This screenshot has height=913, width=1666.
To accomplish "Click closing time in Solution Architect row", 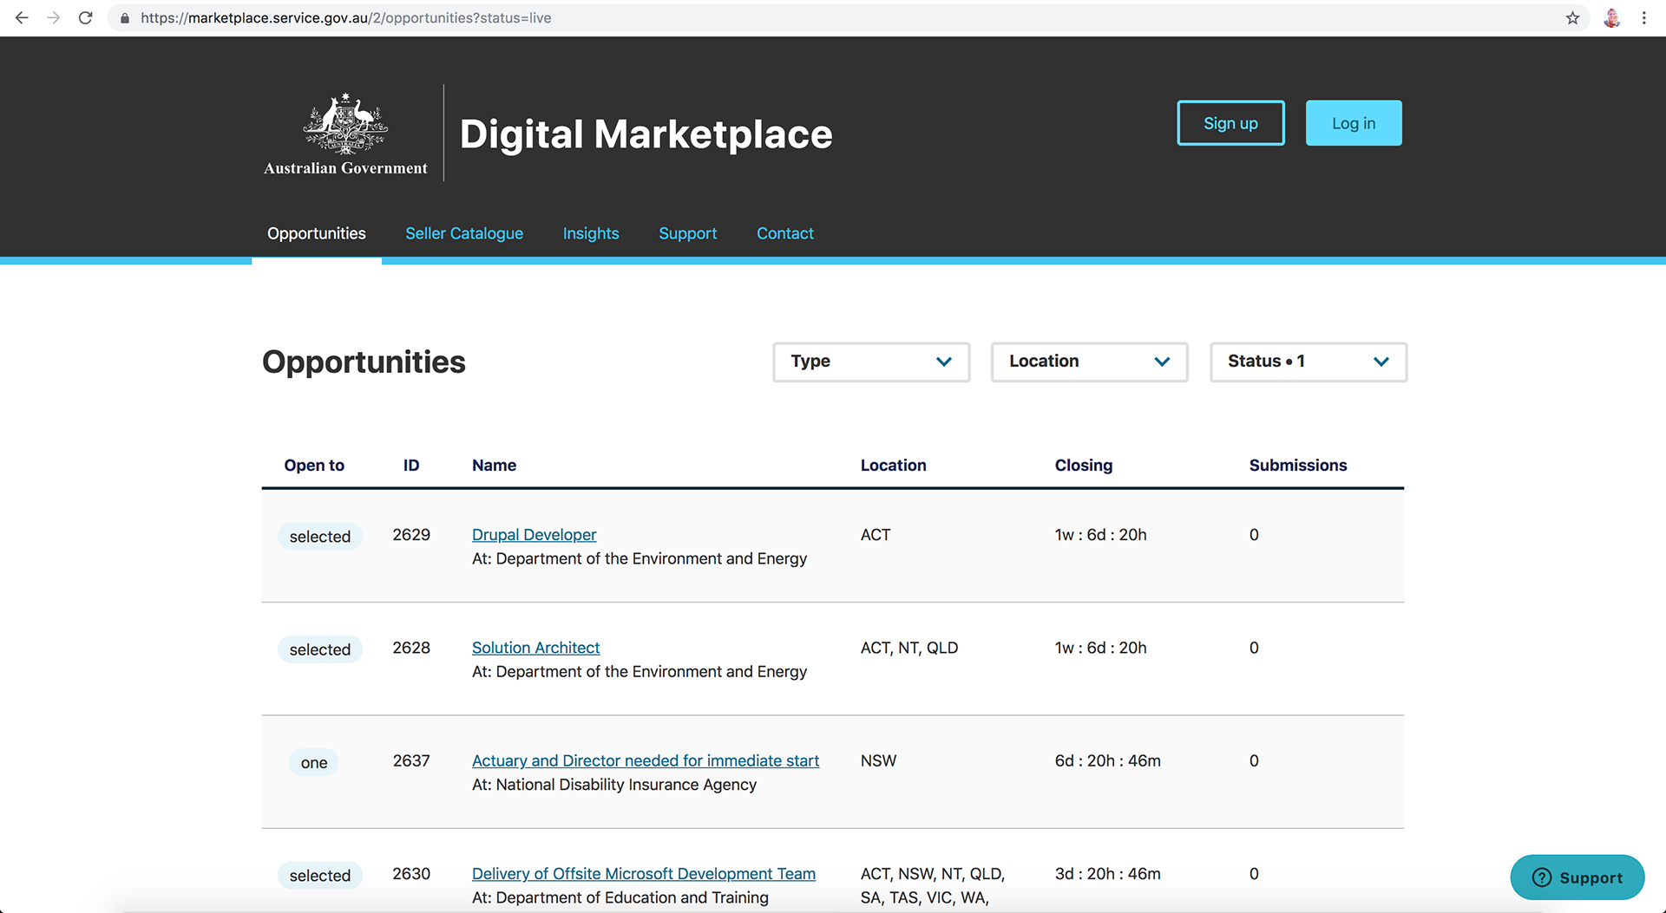I will pos(1100,648).
